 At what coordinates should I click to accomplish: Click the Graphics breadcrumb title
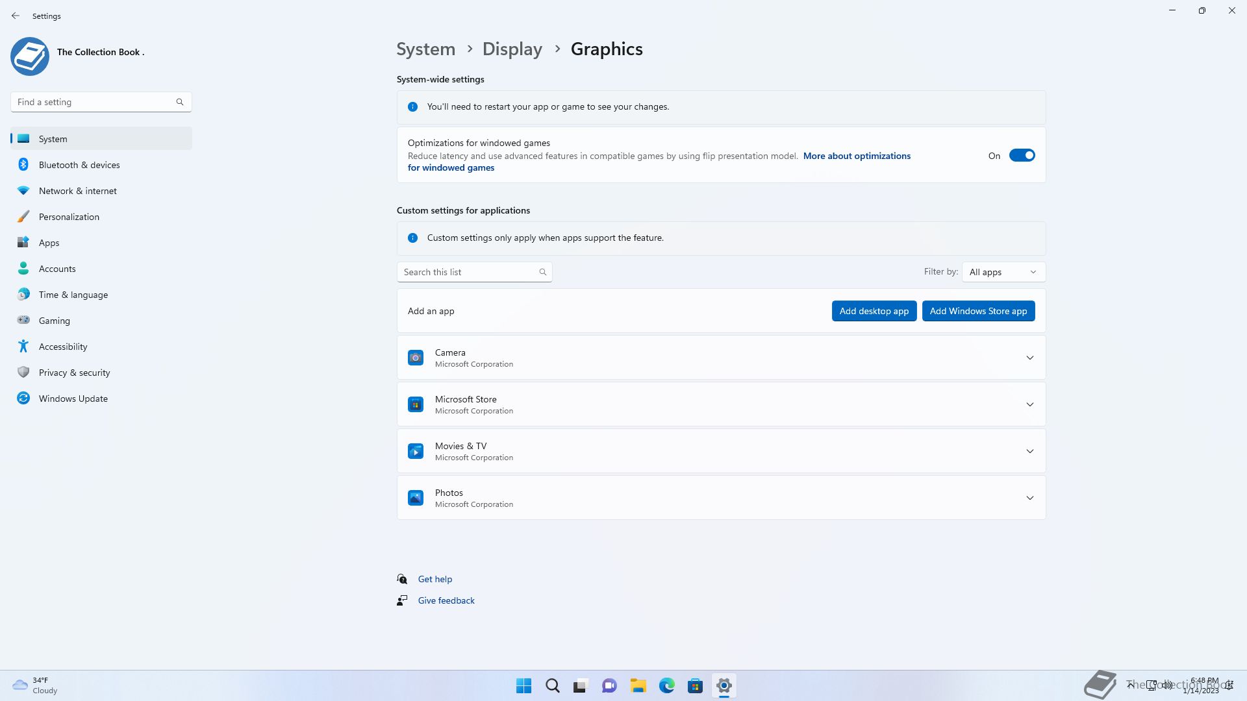coord(607,49)
